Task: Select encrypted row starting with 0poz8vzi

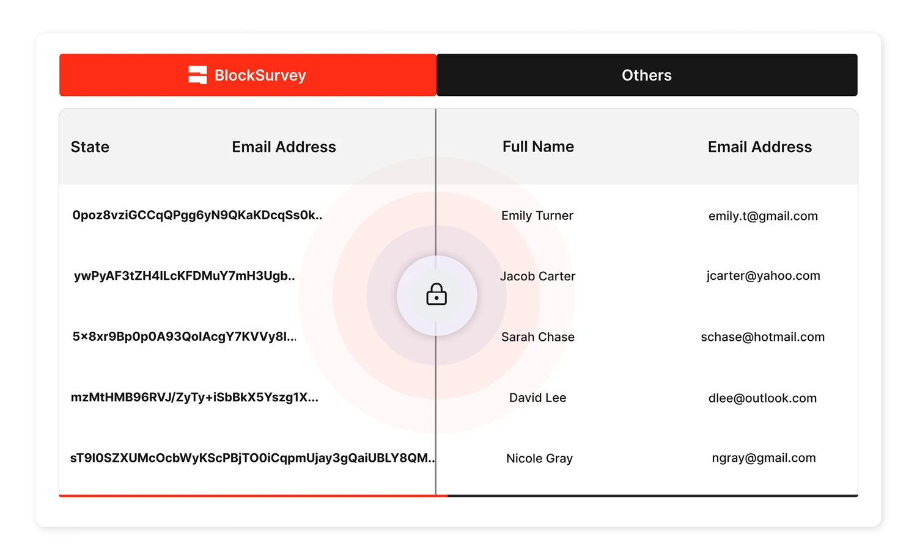Action: 197,215
